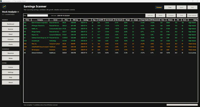Click the Technology sector cell

[52, 41]
